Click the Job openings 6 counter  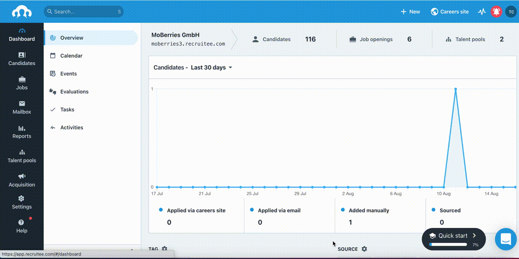380,39
